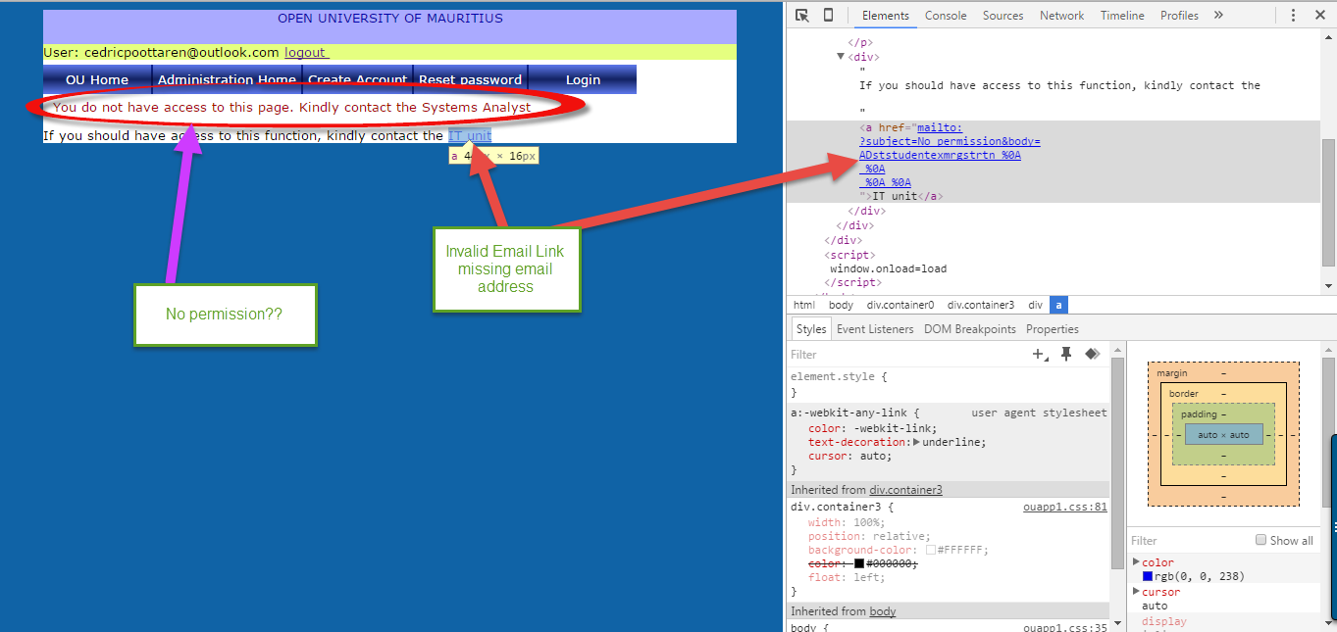Click the blue rgb(0, 0, 238) swatch
Image resolution: width=1337 pixels, height=632 pixels.
(x=1148, y=576)
